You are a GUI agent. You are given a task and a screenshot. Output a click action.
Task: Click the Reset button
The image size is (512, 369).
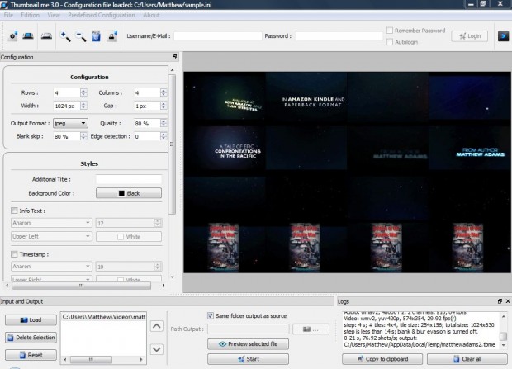(31, 355)
